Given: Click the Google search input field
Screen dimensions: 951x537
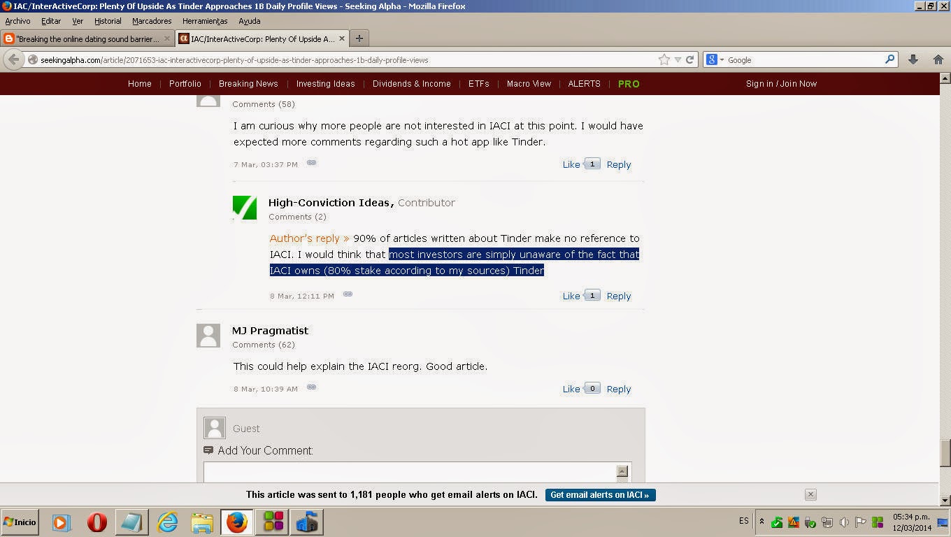Looking at the screenshot, I should point(804,60).
